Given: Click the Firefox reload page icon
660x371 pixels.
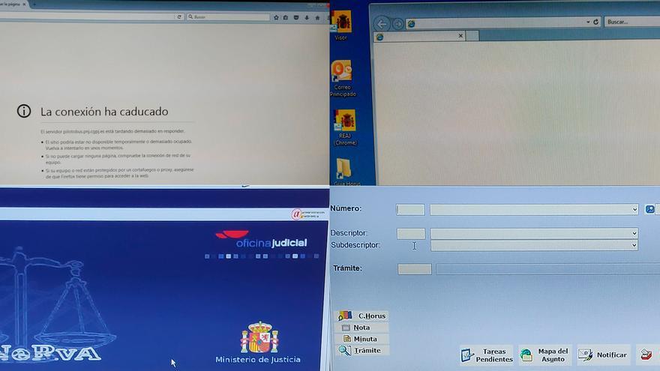Looking at the screenshot, I should (x=179, y=16).
